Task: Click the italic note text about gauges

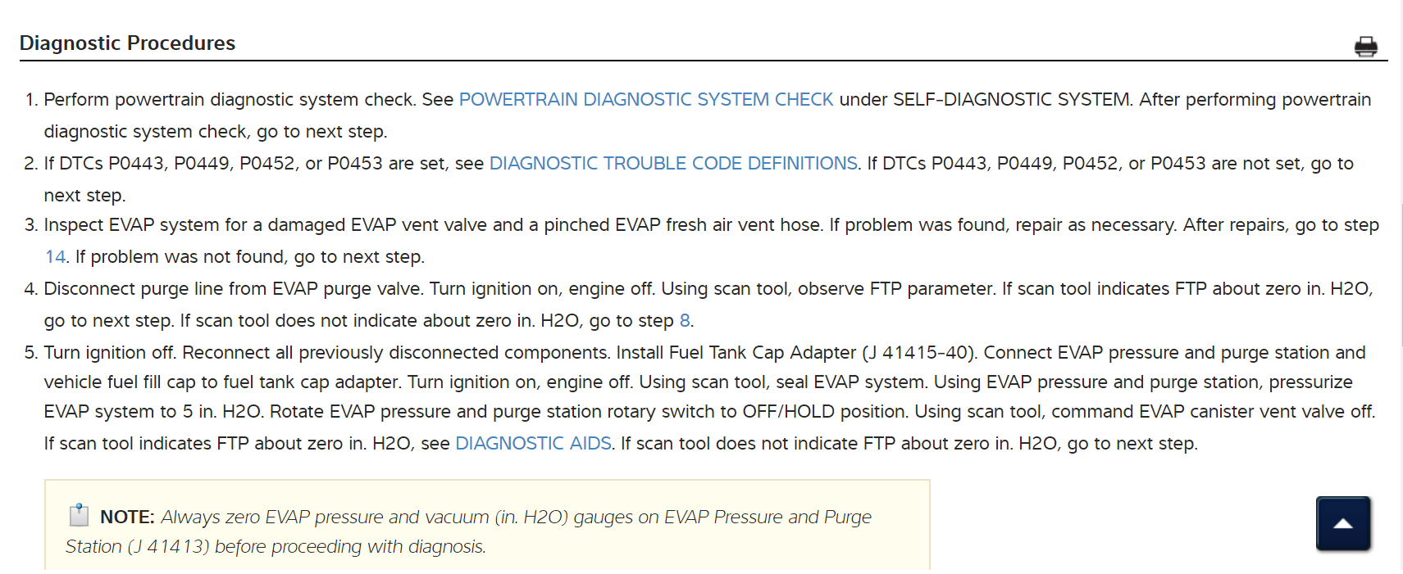Action: coord(517,518)
